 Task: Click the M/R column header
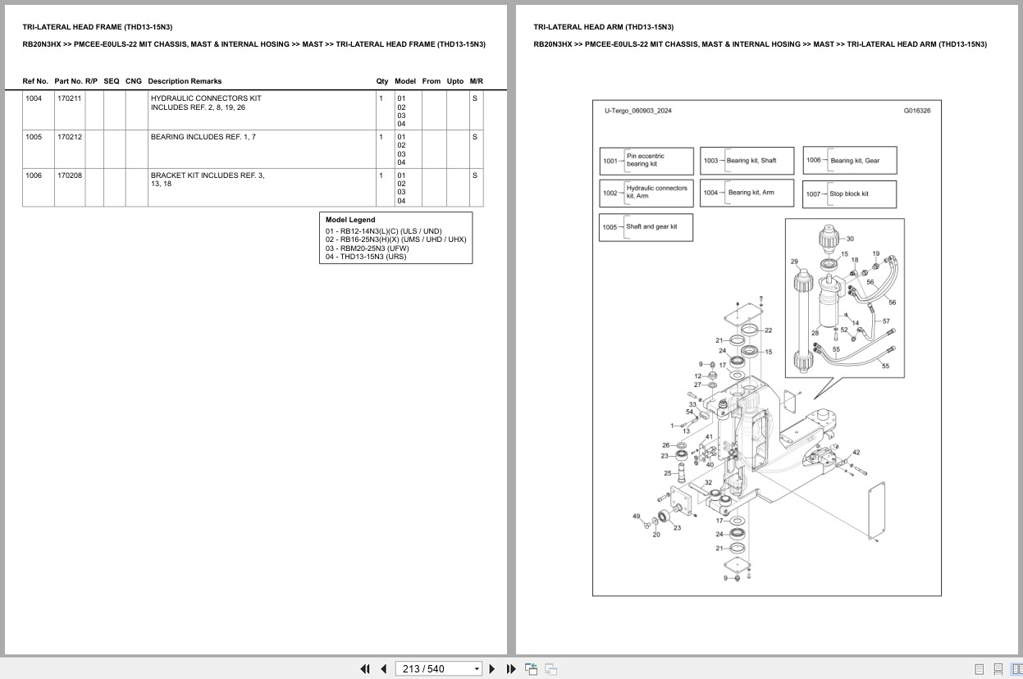(x=477, y=81)
